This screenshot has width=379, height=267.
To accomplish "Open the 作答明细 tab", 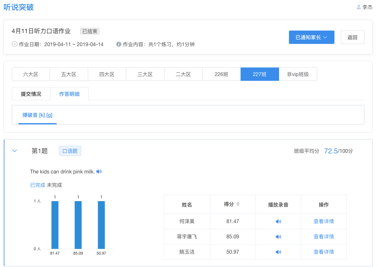I will (69, 94).
